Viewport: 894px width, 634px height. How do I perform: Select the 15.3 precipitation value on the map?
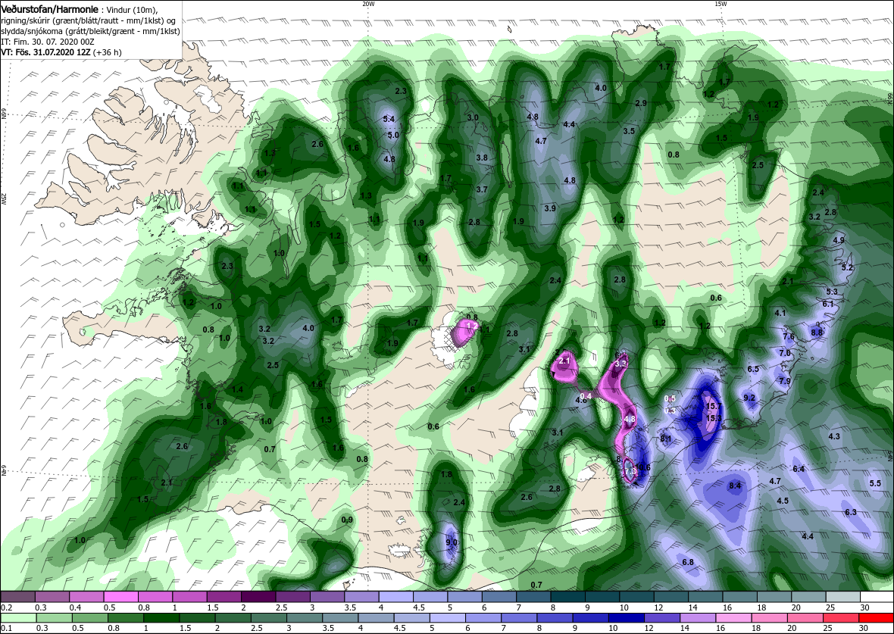pyautogui.click(x=714, y=418)
